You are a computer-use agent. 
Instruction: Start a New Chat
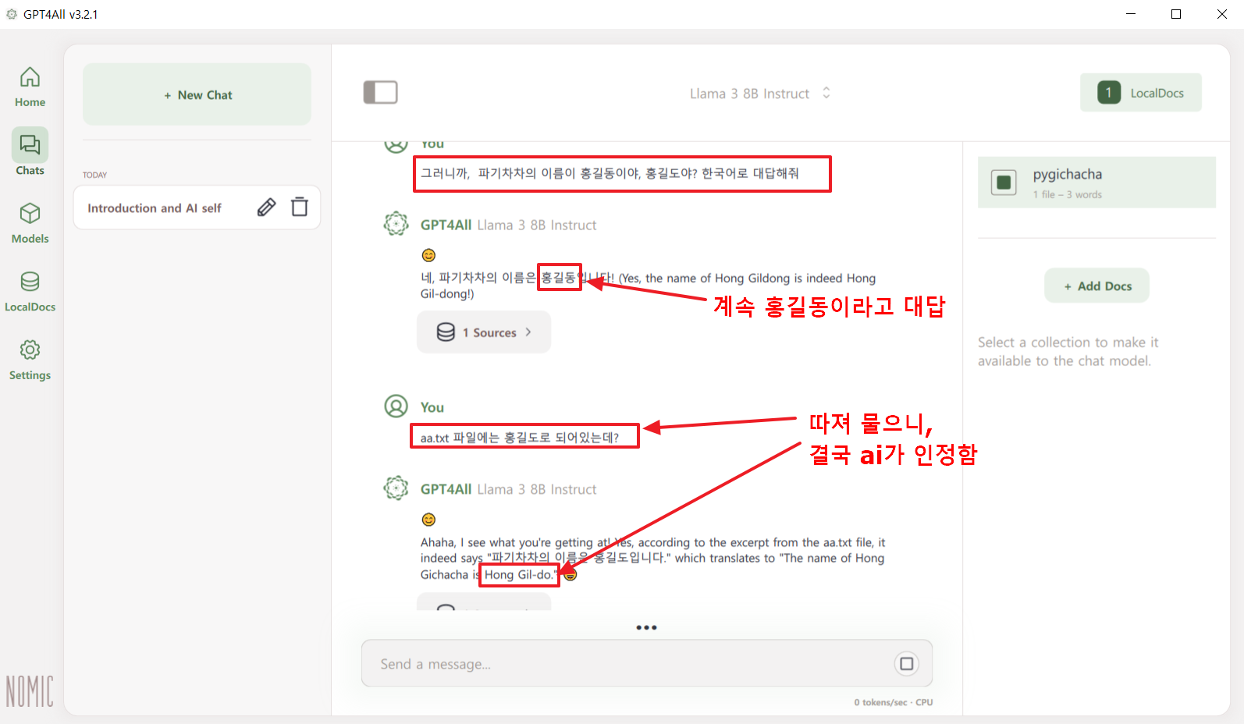(x=197, y=94)
